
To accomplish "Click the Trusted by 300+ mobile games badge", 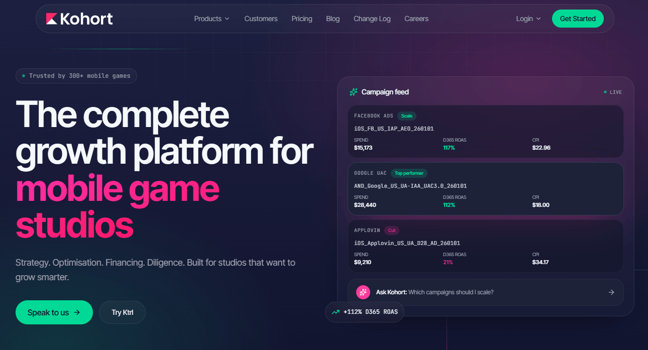I will 76,76.
